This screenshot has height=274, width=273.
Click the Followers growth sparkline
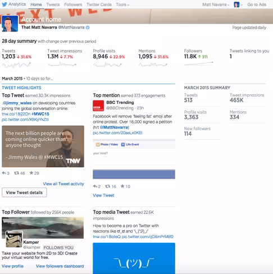pos(199,63)
